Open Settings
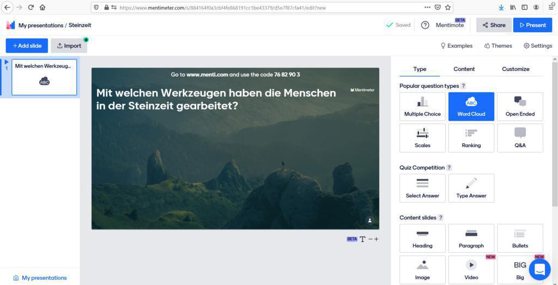Screen dimensions: 558x285 [x=538, y=46]
